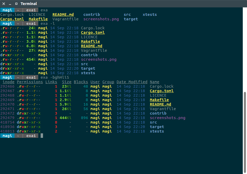The height and width of the screenshot is (174, 247).
Task: Maximize the Terminal window
Action: pos(16,4)
